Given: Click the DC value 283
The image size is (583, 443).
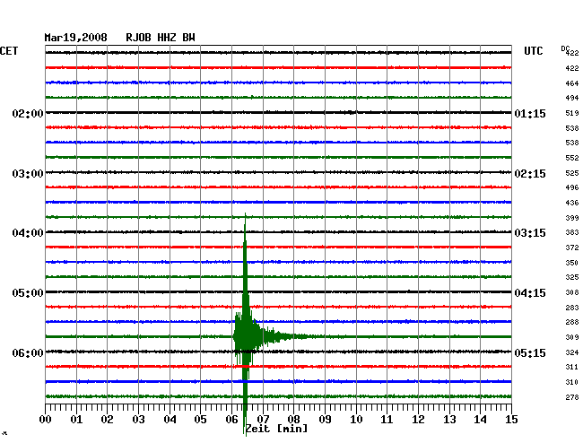Looking at the screenshot, I should coord(572,308).
